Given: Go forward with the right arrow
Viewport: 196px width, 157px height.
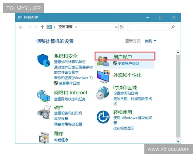Looking at the screenshot, I should 29,27.
